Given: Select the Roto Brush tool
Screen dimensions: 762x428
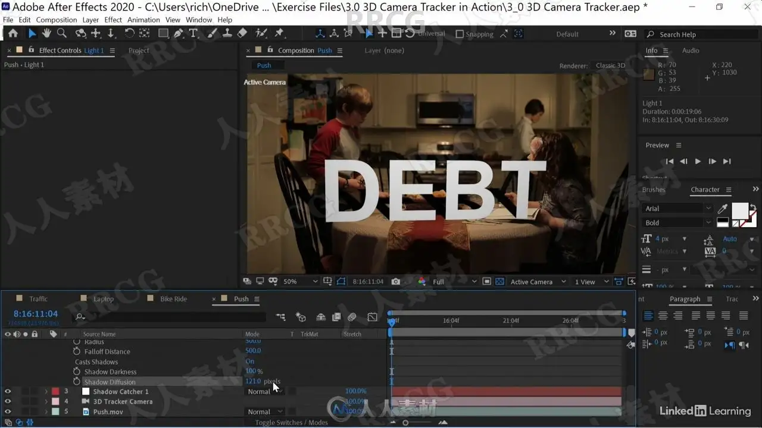Looking at the screenshot, I should pos(261,34).
